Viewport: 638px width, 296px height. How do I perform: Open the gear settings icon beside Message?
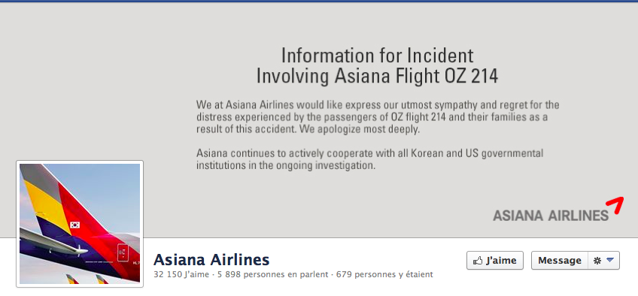coord(597,261)
